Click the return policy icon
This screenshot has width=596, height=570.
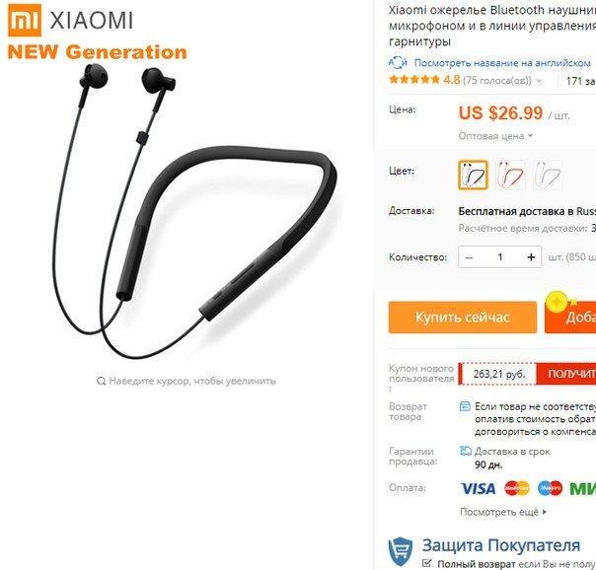point(465,406)
